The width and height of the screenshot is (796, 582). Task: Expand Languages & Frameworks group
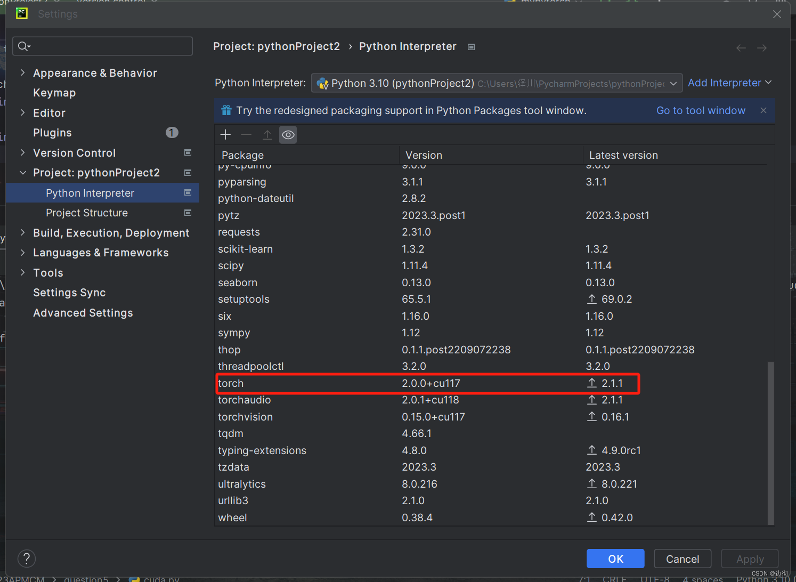(x=22, y=253)
